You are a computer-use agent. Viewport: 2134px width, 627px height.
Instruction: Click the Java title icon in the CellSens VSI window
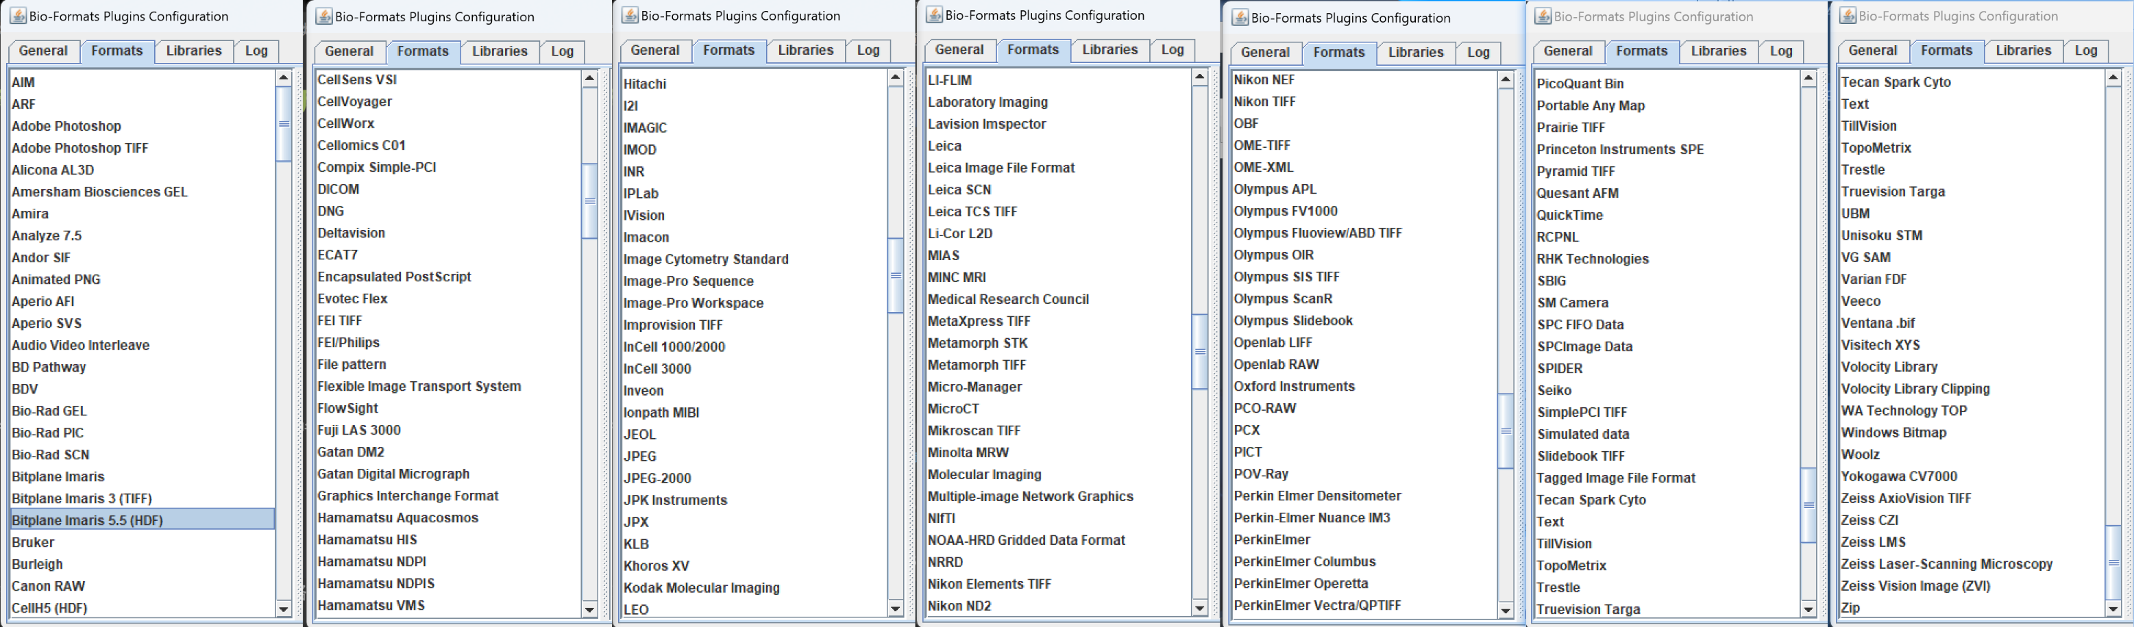(x=324, y=16)
